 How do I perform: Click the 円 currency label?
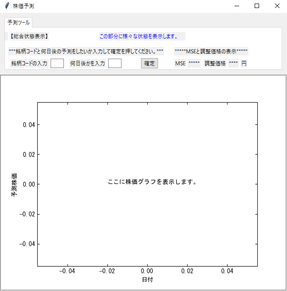point(244,64)
